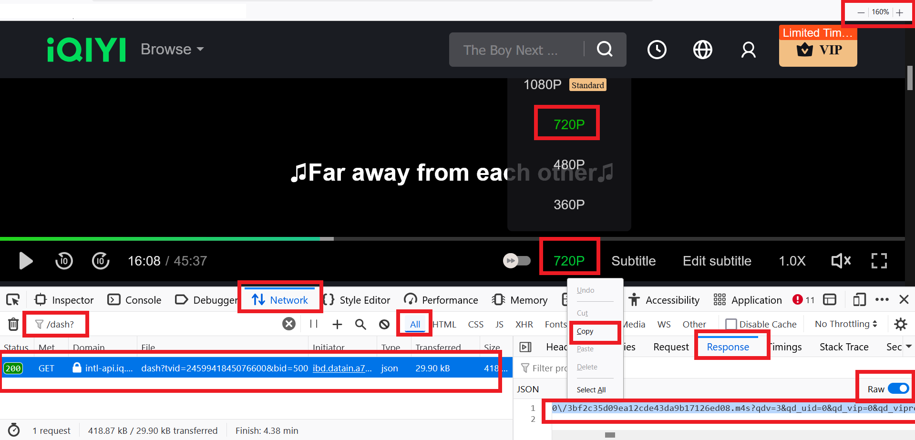This screenshot has height=440, width=915.
Task: Toggle the Raw response switch
Action: [x=898, y=389]
